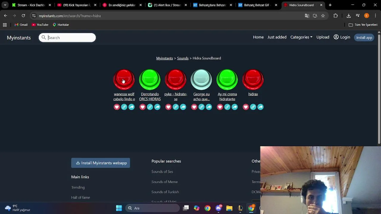Switch to the Stream - Kick Dashboard tab
The image size is (381, 214).
[31, 5]
